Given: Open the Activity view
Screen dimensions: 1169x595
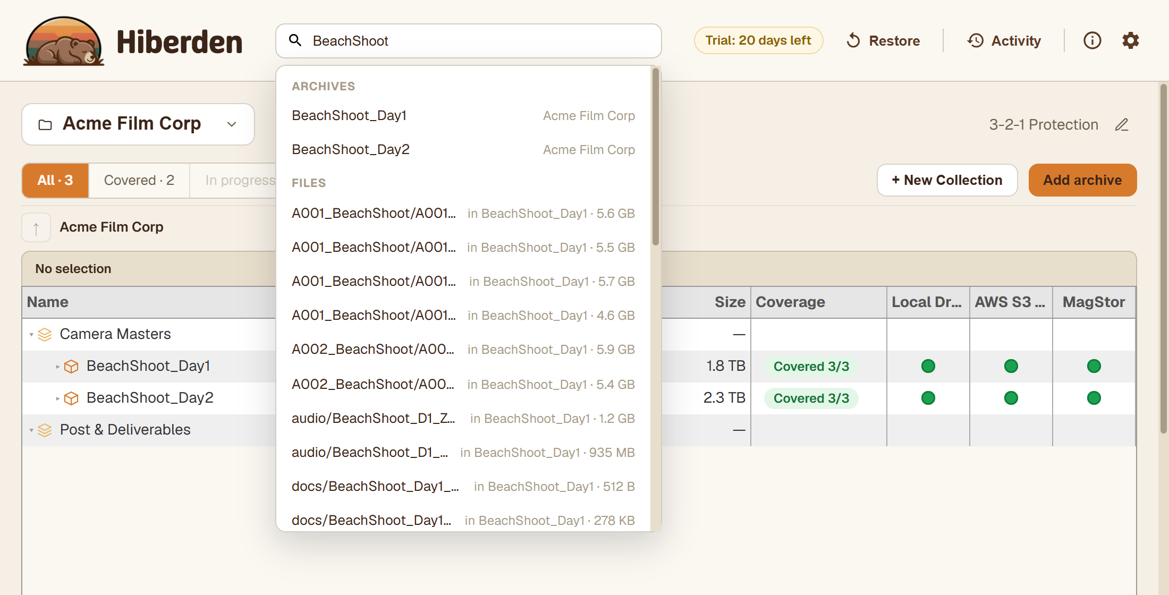Looking at the screenshot, I should pos(1004,40).
